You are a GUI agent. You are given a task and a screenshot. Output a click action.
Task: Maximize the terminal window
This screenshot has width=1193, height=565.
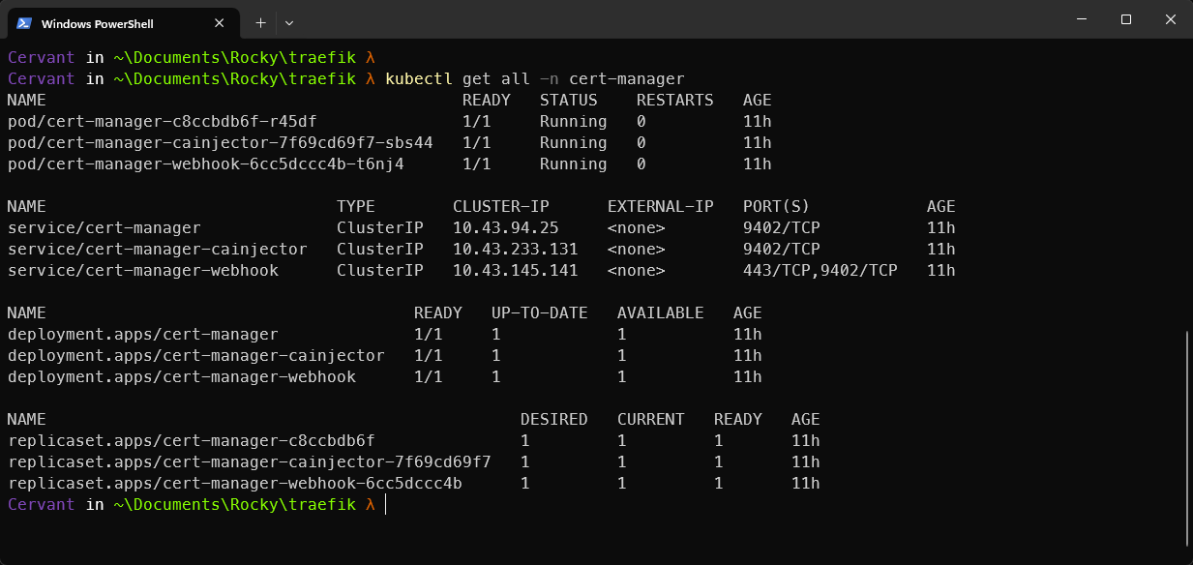(1126, 19)
